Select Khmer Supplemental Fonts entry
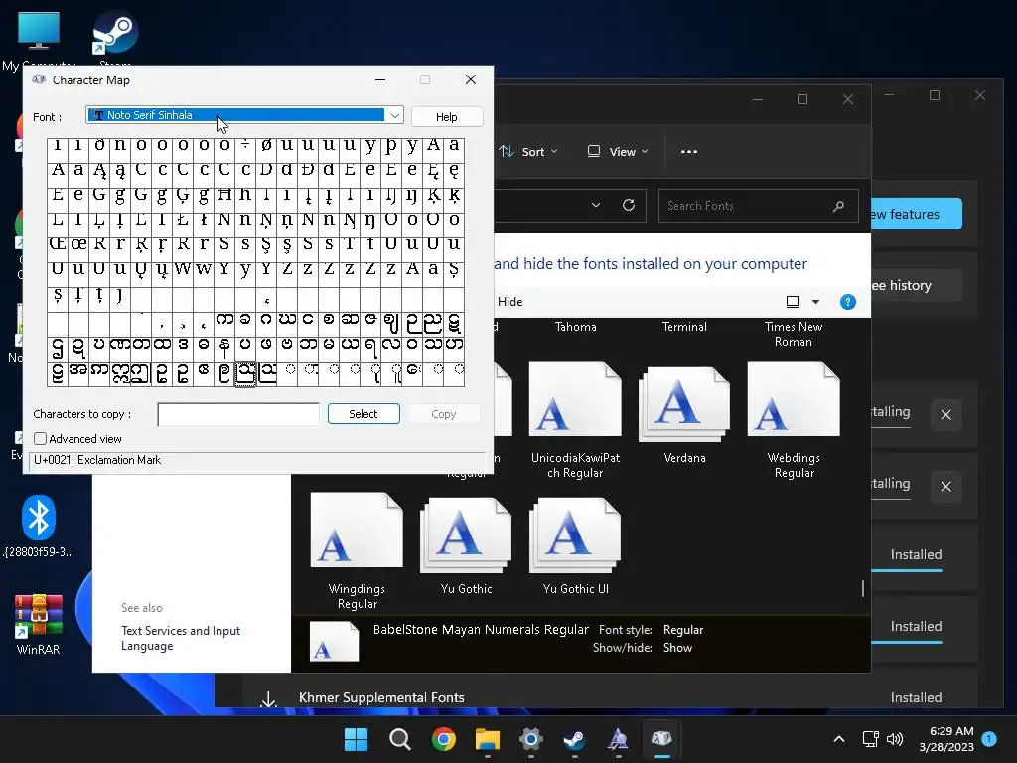This screenshot has height=763, width=1017. [x=381, y=697]
